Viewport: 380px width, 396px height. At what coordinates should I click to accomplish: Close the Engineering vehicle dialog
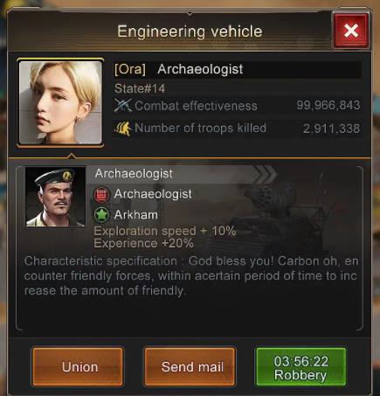pyautogui.click(x=351, y=31)
